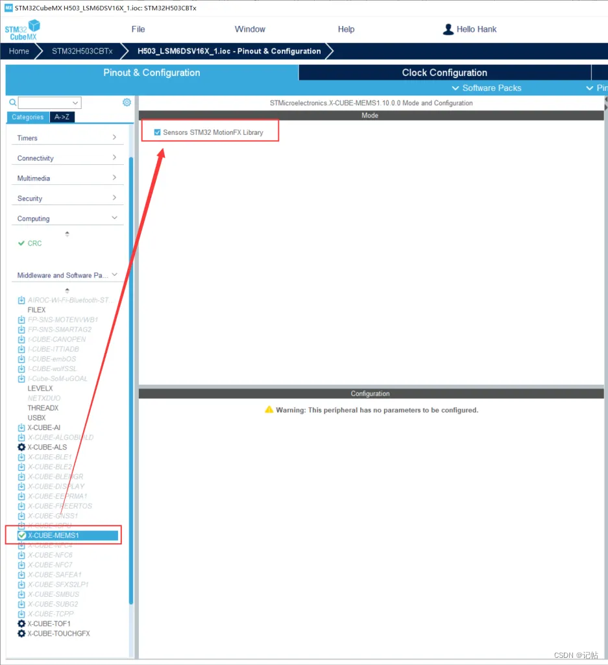Click download icon next to X-CUBE-BLE2
The height and width of the screenshot is (665, 608).
pos(21,466)
